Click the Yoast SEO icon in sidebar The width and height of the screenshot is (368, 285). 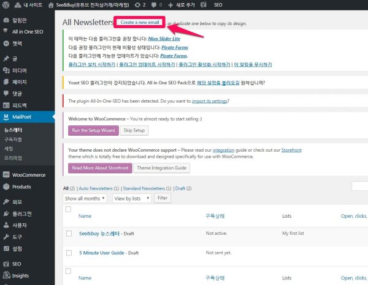click(6, 264)
